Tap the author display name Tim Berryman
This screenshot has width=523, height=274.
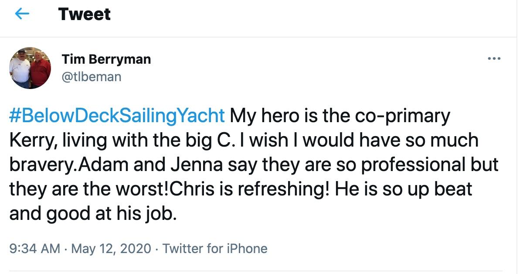click(105, 59)
